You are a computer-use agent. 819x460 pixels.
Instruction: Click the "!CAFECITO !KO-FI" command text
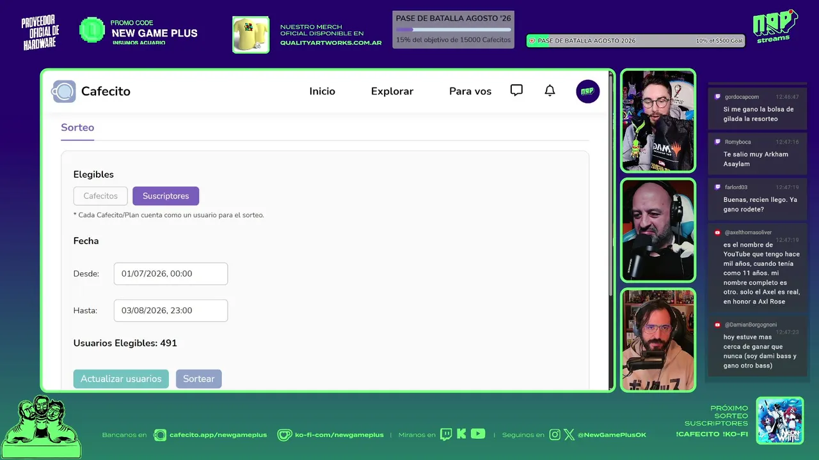[712, 434]
